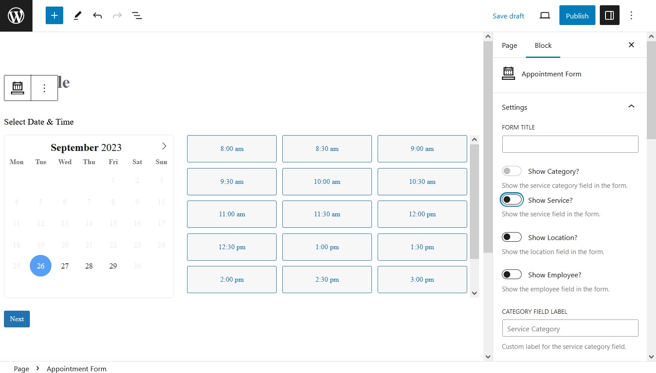Toggle Show Category switch

[512, 171]
